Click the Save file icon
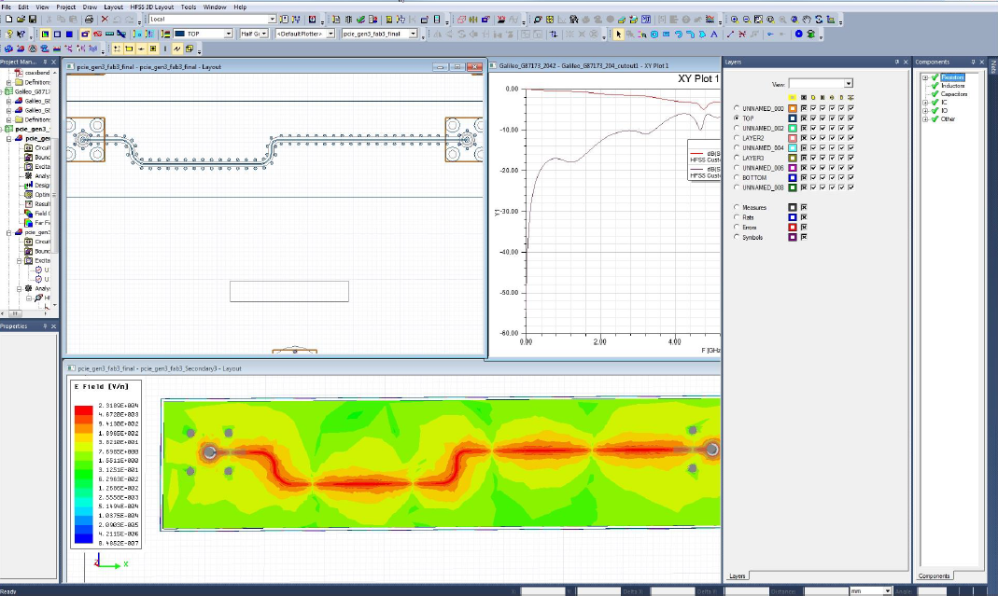The image size is (998, 596). pos(32,20)
